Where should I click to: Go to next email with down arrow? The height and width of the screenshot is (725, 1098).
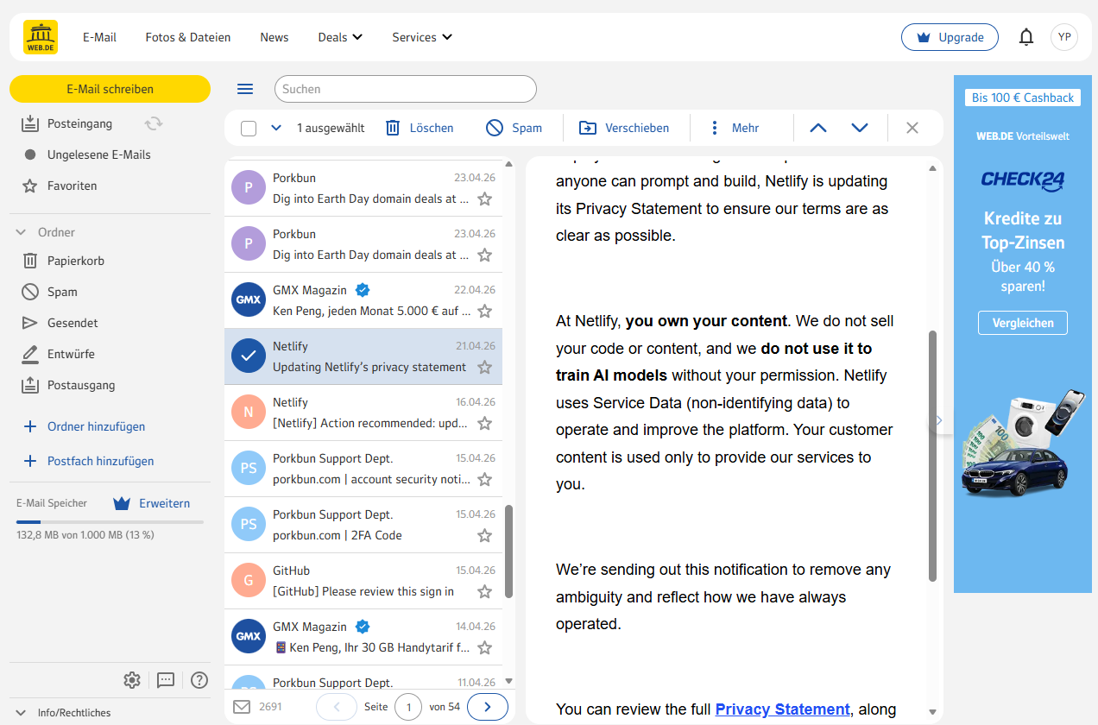[x=860, y=128]
